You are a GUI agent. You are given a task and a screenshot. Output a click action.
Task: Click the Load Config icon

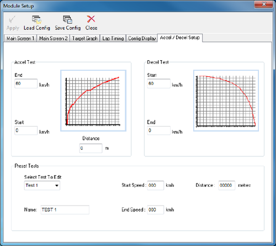click(36, 19)
